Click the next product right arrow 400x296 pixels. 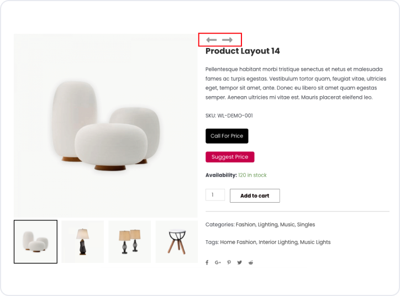tap(227, 40)
